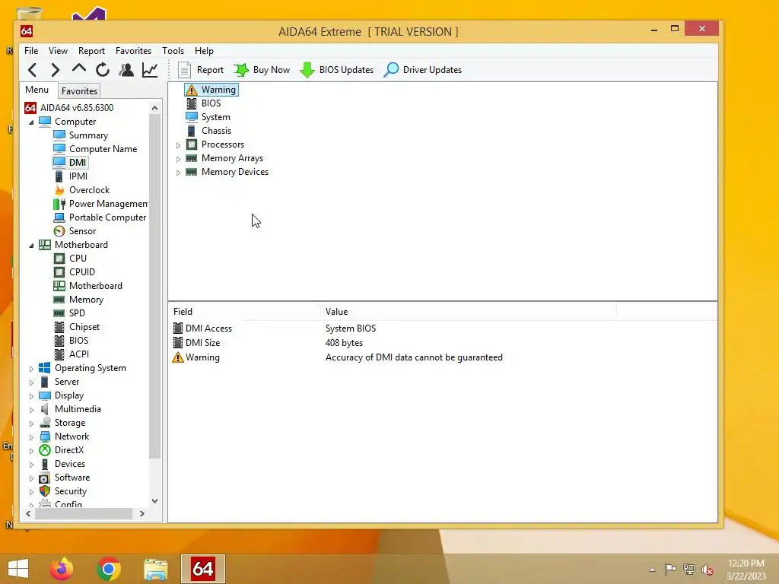Expand the Server node
Image resolution: width=779 pixels, height=584 pixels.
31,382
